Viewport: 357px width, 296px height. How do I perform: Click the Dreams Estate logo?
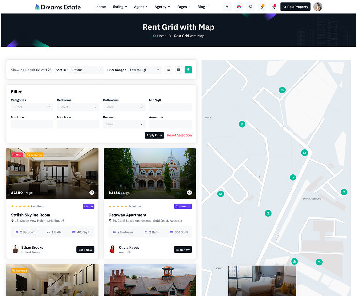click(x=58, y=7)
